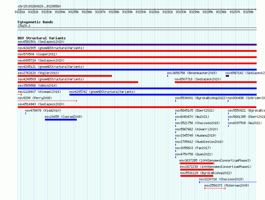265x200 pixels.
Task: Click the red bar under nsv6507716
Action: 216,82
